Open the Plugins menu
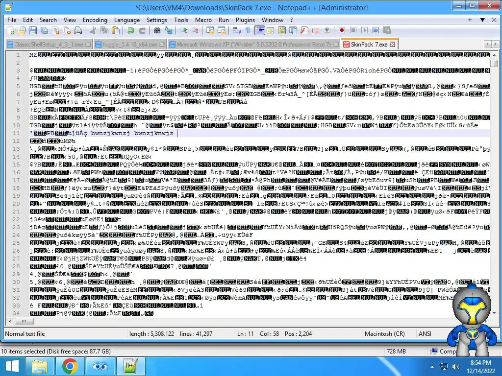Screen dimensions: 502x376 coord(245,20)
